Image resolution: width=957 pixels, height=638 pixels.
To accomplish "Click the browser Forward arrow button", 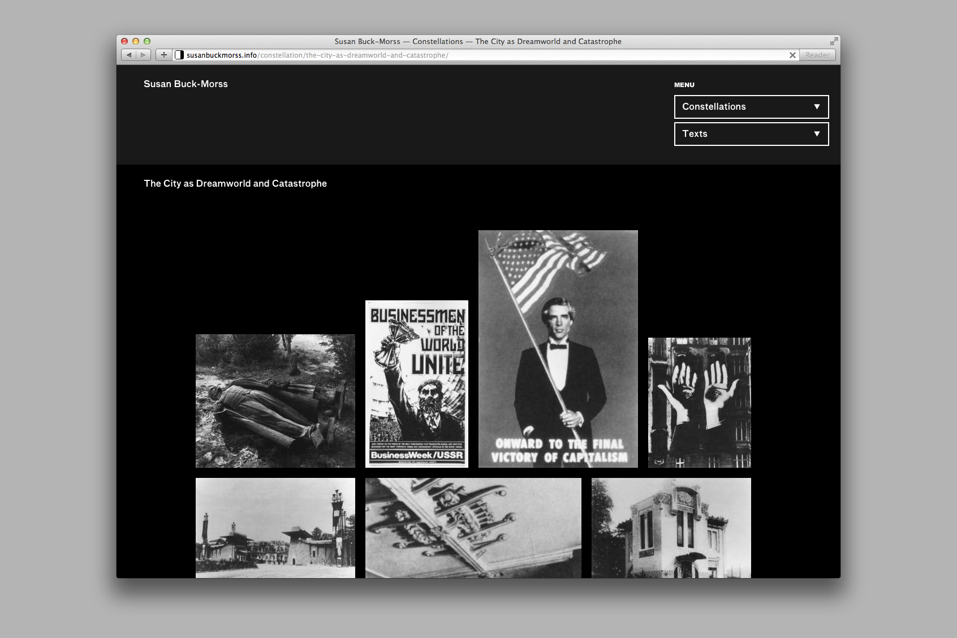I will tap(144, 55).
